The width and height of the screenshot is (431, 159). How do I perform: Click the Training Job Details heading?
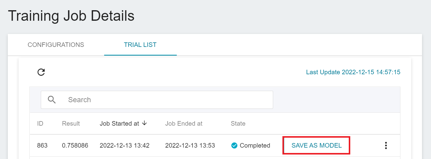click(71, 16)
